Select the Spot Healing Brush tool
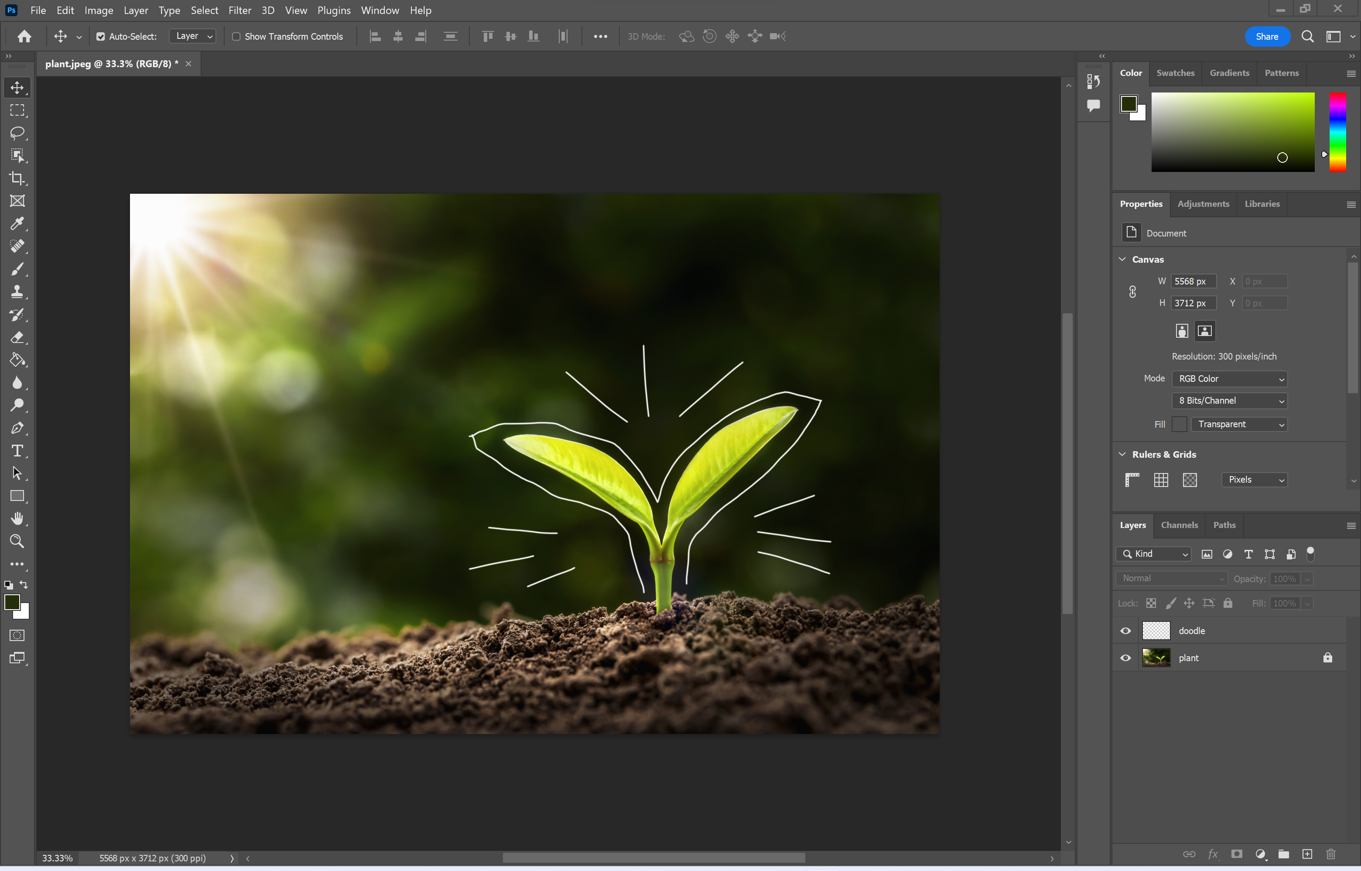The width and height of the screenshot is (1361, 871). 17,246
